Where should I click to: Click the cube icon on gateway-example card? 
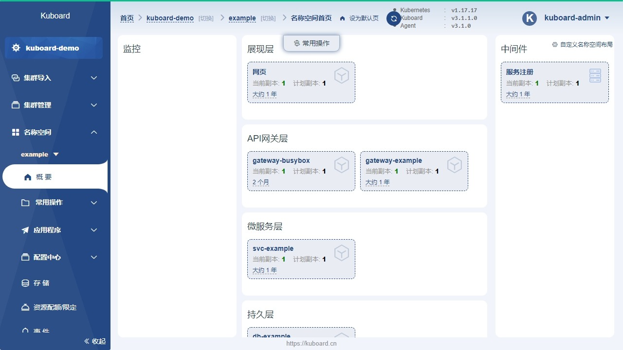point(455,165)
